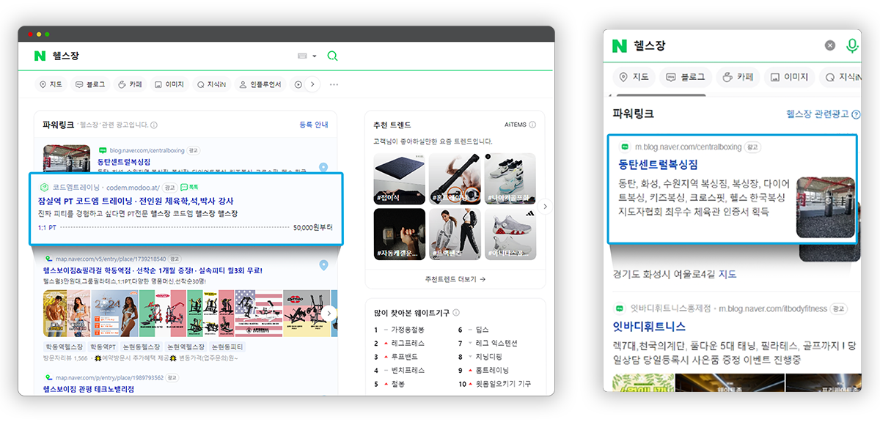
Task: Click map pin icon beside 헬스보이짐 학동역점 ad
Action: [323, 264]
